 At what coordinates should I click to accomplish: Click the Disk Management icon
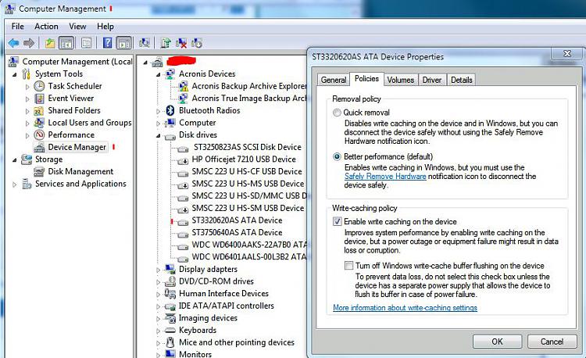[39, 172]
